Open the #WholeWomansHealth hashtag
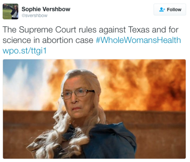 click(138, 40)
